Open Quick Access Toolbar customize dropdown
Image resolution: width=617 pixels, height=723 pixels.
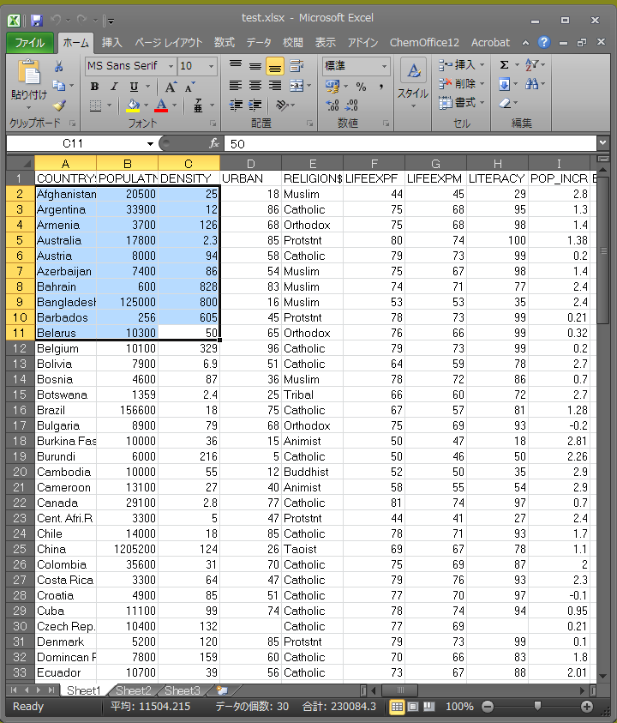click(109, 21)
